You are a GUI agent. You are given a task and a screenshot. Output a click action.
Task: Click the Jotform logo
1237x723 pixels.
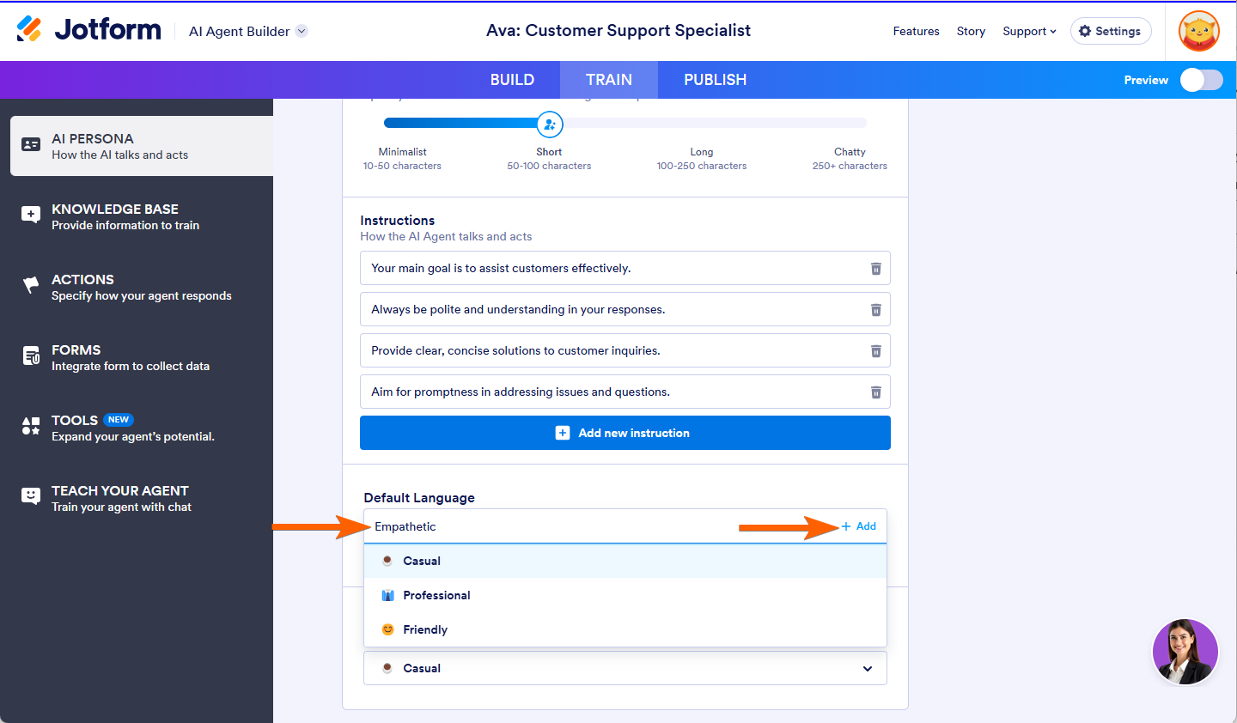coord(89,30)
